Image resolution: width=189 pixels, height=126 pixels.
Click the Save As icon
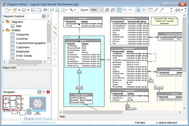pyautogui.click(x=33, y=10)
